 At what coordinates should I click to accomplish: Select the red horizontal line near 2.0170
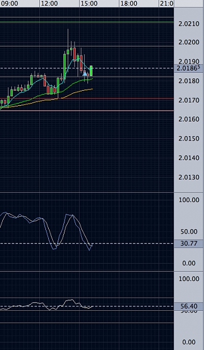click(x=87, y=98)
